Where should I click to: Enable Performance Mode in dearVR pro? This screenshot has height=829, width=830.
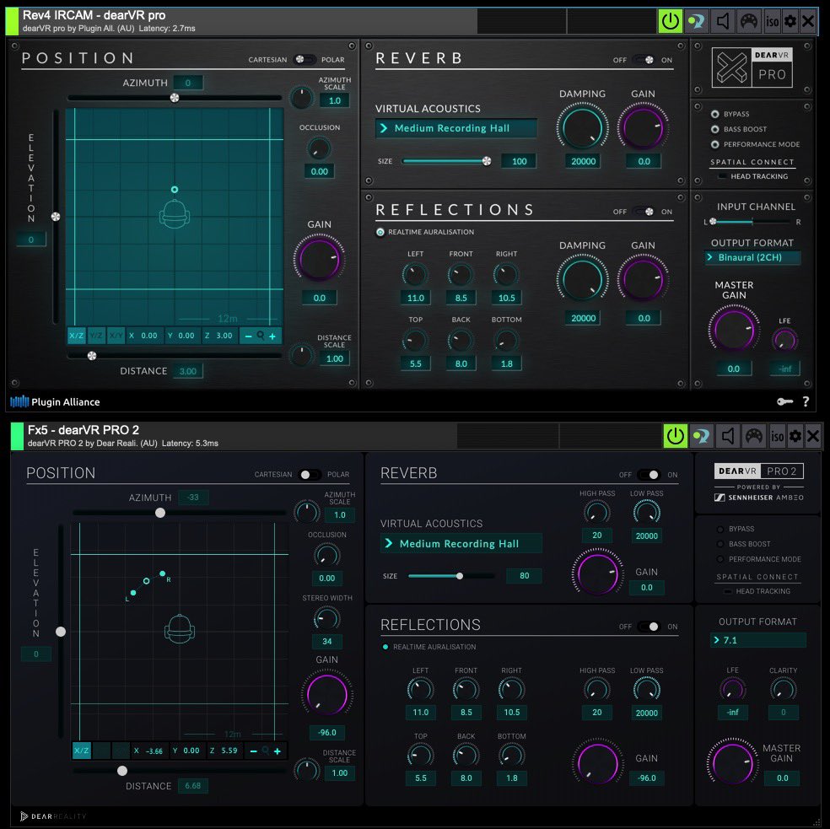click(715, 144)
